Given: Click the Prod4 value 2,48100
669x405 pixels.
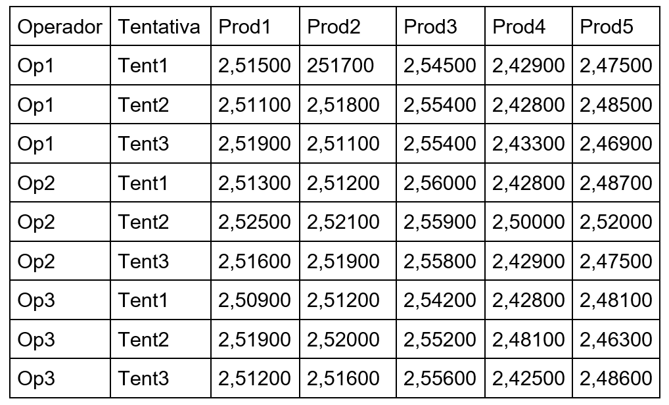Looking at the screenshot, I should pyautogui.click(x=528, y=339).
